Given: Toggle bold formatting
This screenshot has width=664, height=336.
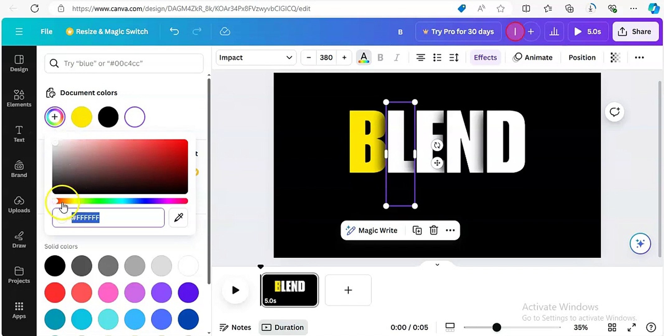Looking at the screenshot, I should (x=380, y=57).
